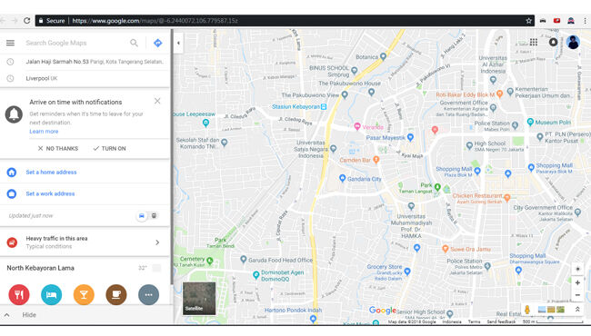Expand Heavy traffic in this area chevron
Image resolution: width=591 pixels, height=336 pixels.
tap(157, 242)
